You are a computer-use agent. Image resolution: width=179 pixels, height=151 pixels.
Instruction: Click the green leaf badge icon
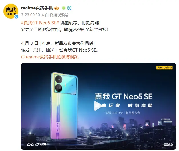pyautogui.click(x=64, y=8)
